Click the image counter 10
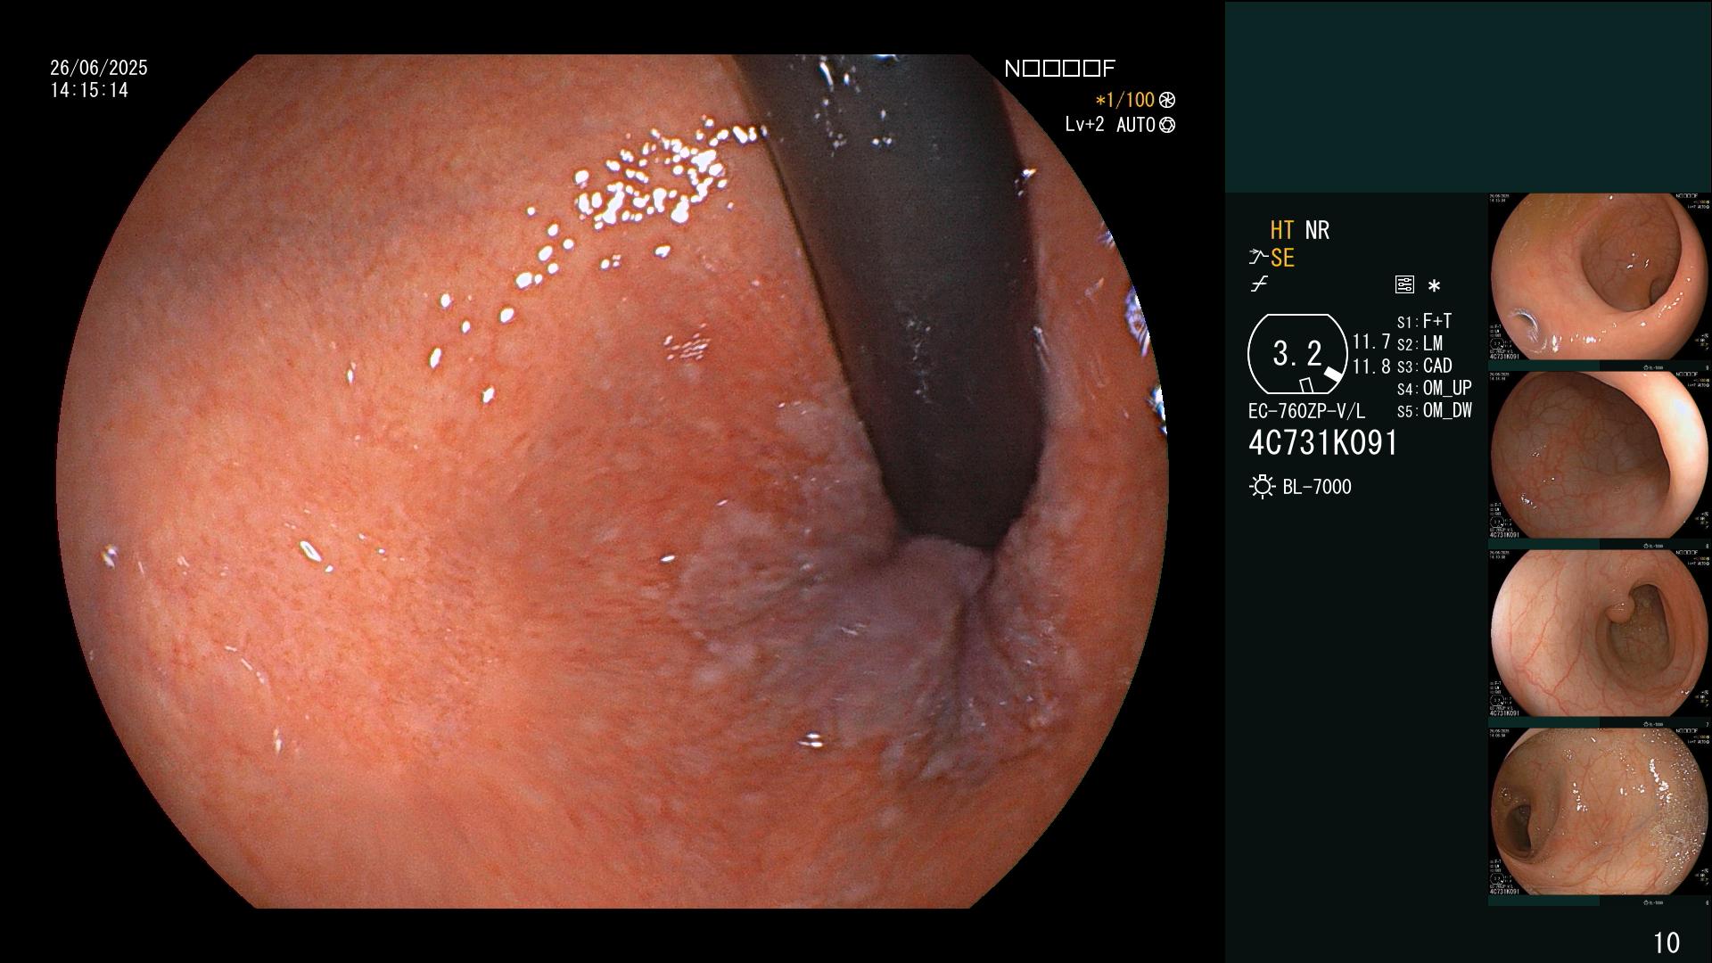 1667,942
